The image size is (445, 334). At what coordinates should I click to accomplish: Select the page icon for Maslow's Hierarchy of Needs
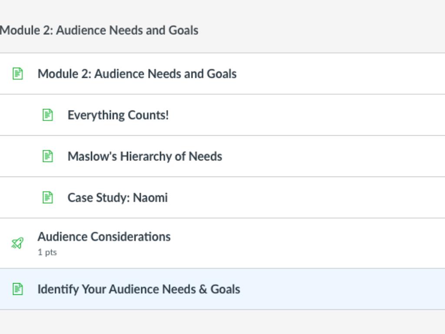pos(47,156)
